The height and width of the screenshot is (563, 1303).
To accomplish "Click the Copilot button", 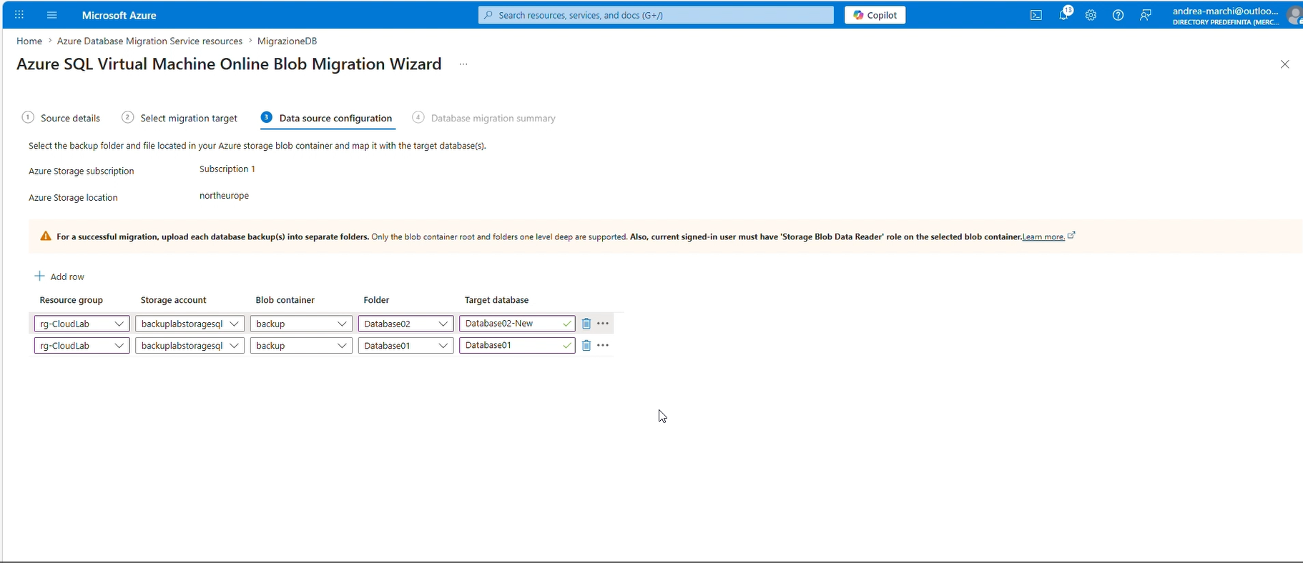I will pyautogui.click(x=875, y=15).
